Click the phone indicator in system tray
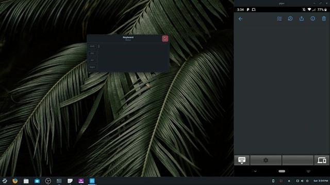This screenshot has height=185, width=330. [x=273, y=181]
